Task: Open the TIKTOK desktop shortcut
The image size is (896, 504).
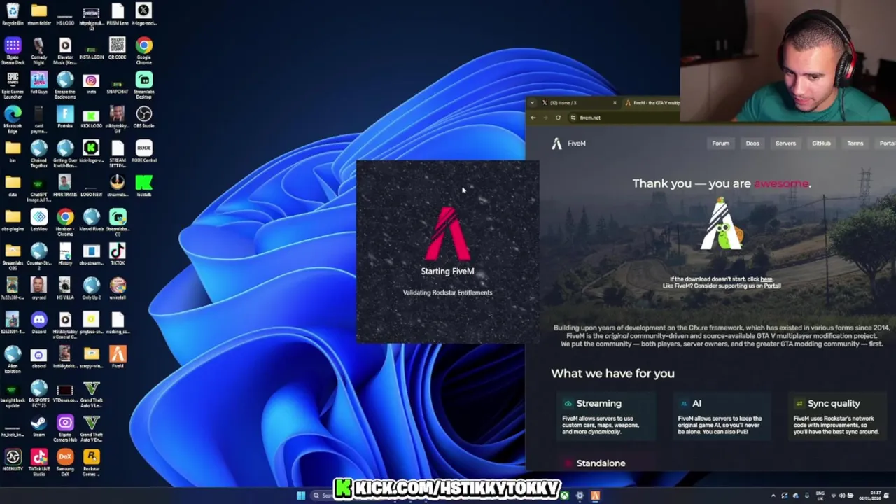Action: pos(118,255)
